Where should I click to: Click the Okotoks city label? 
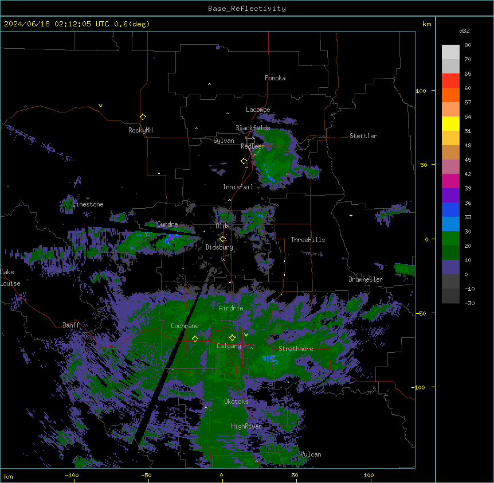pos(236,402)
